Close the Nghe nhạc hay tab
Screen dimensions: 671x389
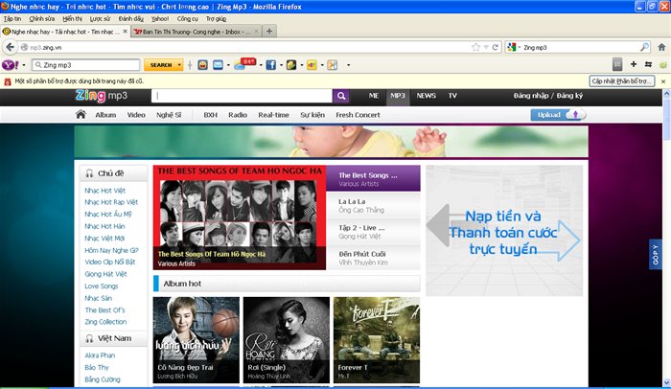tap(125, 32)
